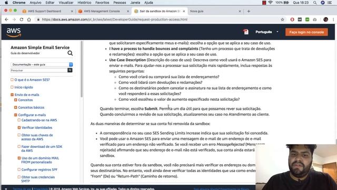
Task: Open 'Obter suas chaves de acesso' link
Action: (x=37, y=137)
